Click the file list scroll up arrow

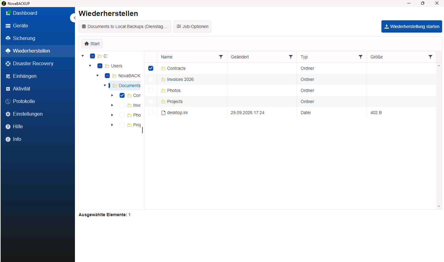pyautogui.click(x=439, y=65)
